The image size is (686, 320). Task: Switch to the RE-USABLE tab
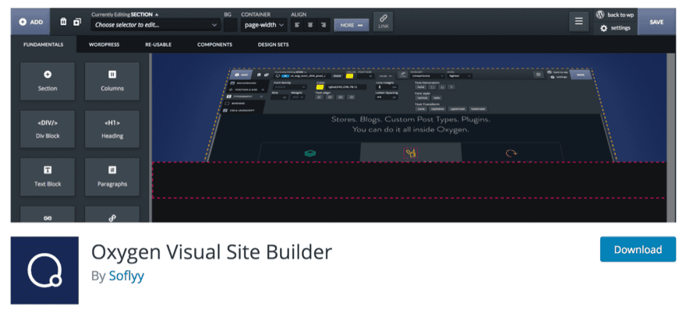pyautogui.click(x=158, y=44)
